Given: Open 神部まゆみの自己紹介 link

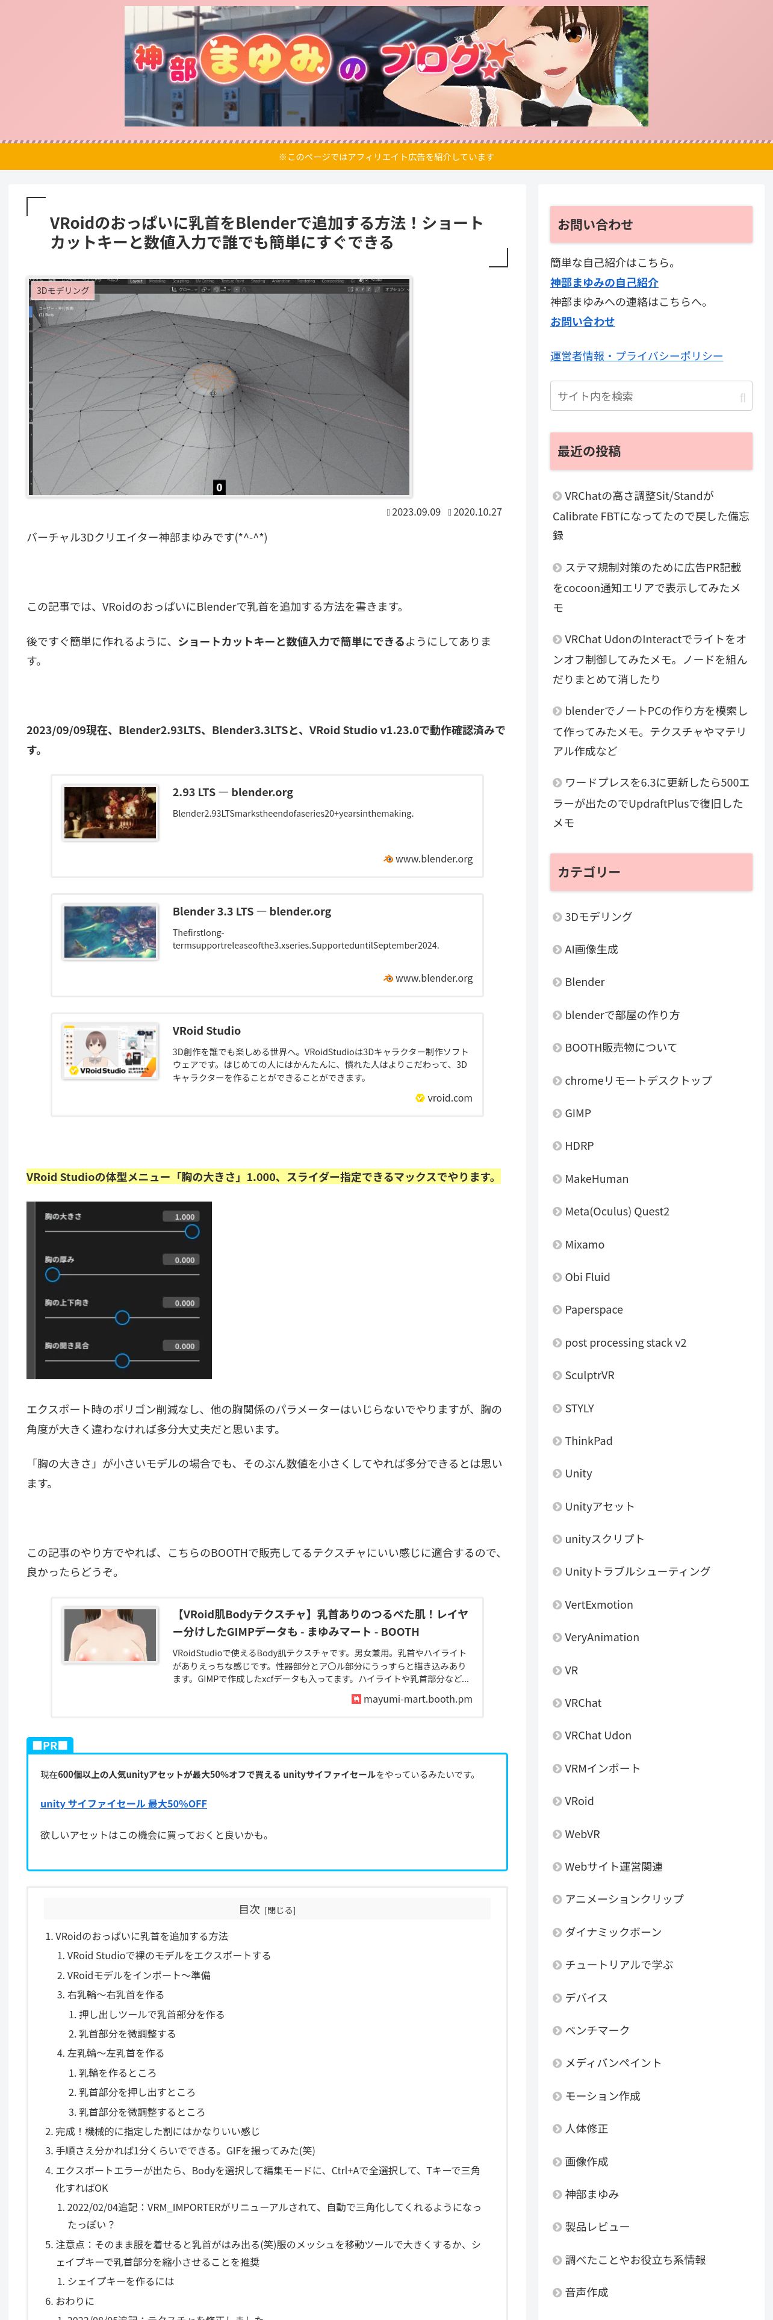Looking at the screenshot, I should tap(604, 283).
